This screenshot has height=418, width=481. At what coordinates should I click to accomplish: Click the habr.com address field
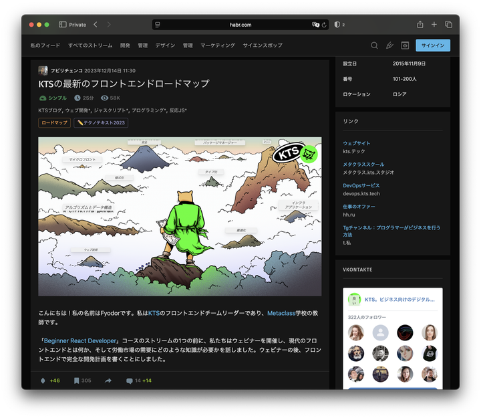coord(240,25)
